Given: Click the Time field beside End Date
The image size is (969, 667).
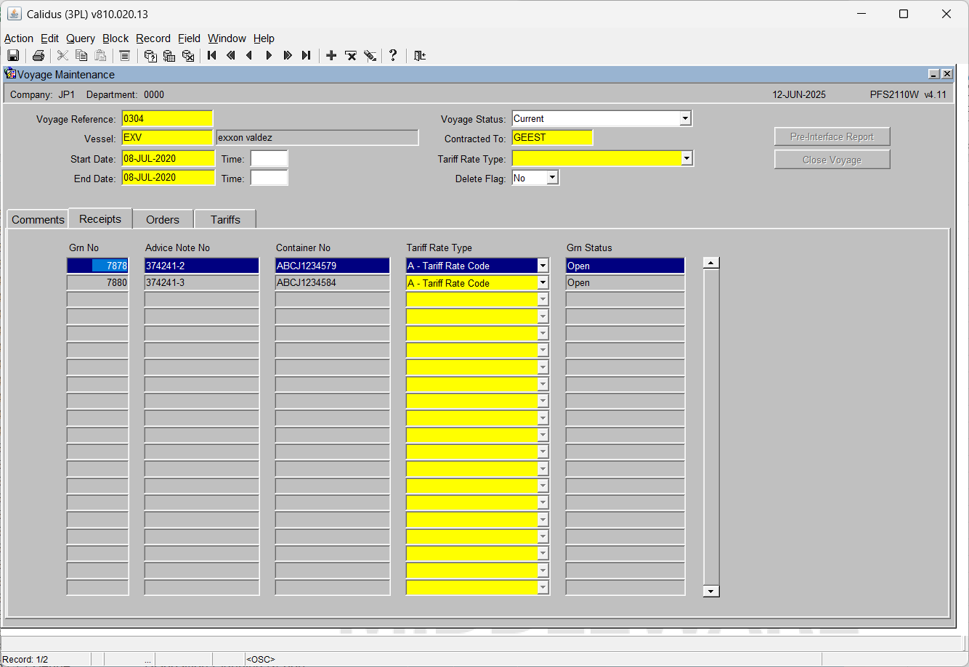Looking at the screenshot, I should coord(269,177).
